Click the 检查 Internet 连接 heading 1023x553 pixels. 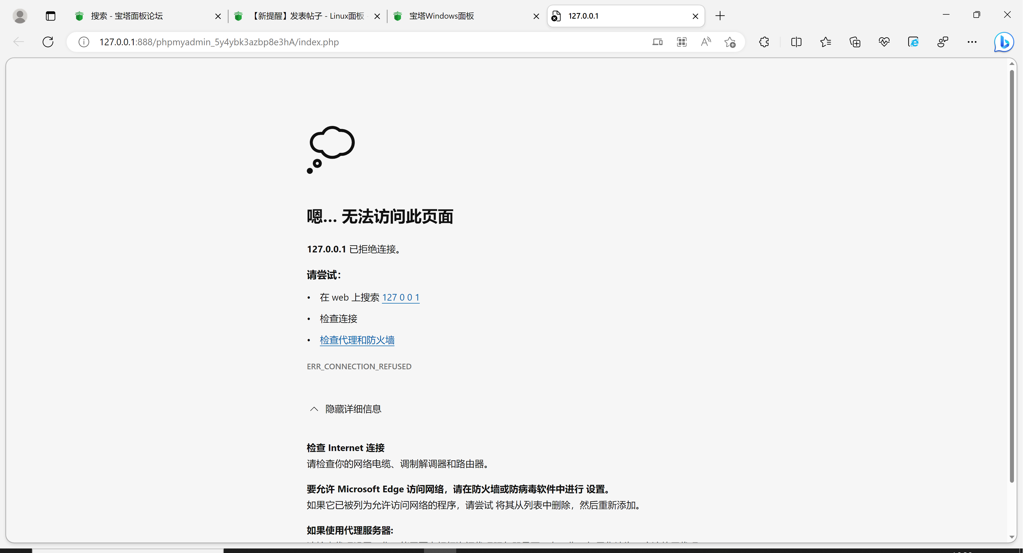(x=345, y=448)
